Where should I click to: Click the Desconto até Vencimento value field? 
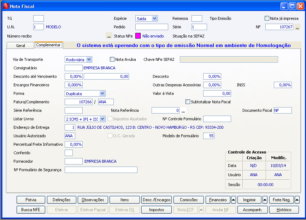click(106, 76)
